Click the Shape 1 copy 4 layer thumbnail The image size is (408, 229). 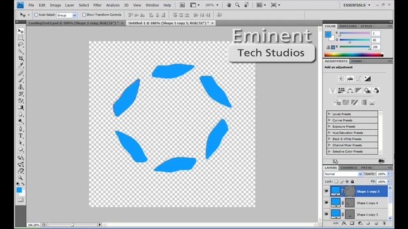tap(335, 203)
